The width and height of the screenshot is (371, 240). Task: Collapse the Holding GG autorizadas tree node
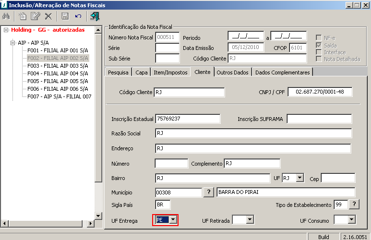tap(6, 30)
